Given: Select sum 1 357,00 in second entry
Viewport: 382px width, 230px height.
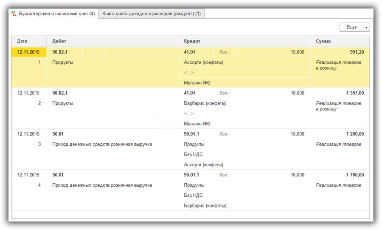Looking at the screenshot, I should (355, 93).
